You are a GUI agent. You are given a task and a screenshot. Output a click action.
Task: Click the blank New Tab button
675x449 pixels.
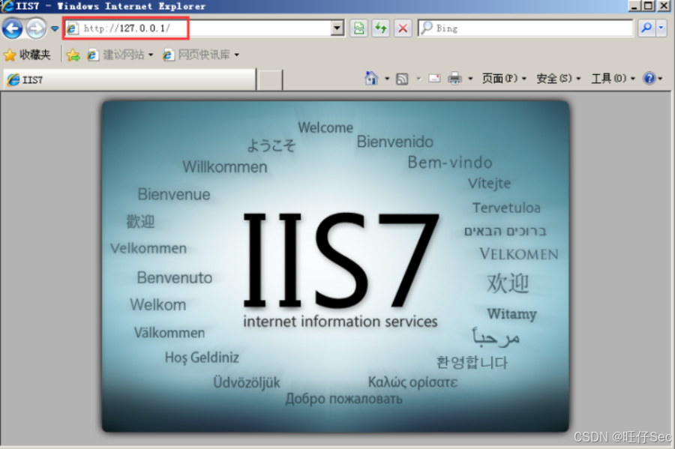point(270,80)
